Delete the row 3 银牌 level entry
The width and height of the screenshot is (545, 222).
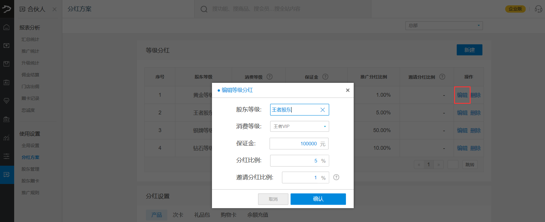(475, 130)
